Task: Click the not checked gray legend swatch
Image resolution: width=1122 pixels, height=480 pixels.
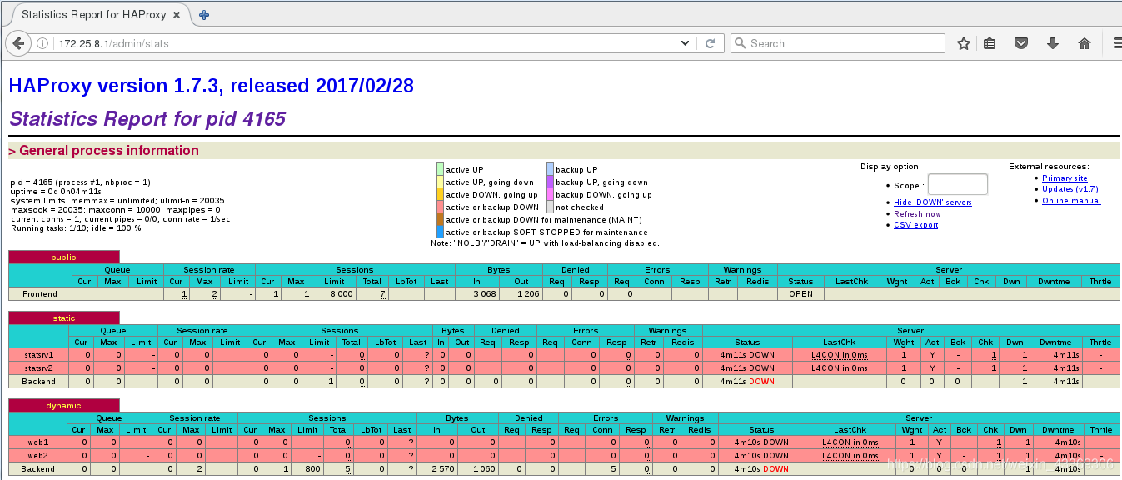Action: (550, 207)
